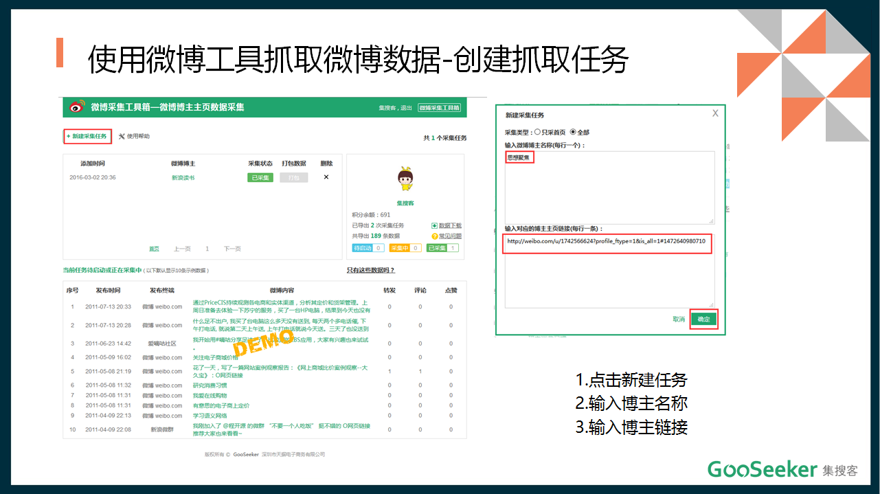Click the blogger name textarea with 思想聚焦
This screenshot has height=494, width=880.
click(609, 188)
